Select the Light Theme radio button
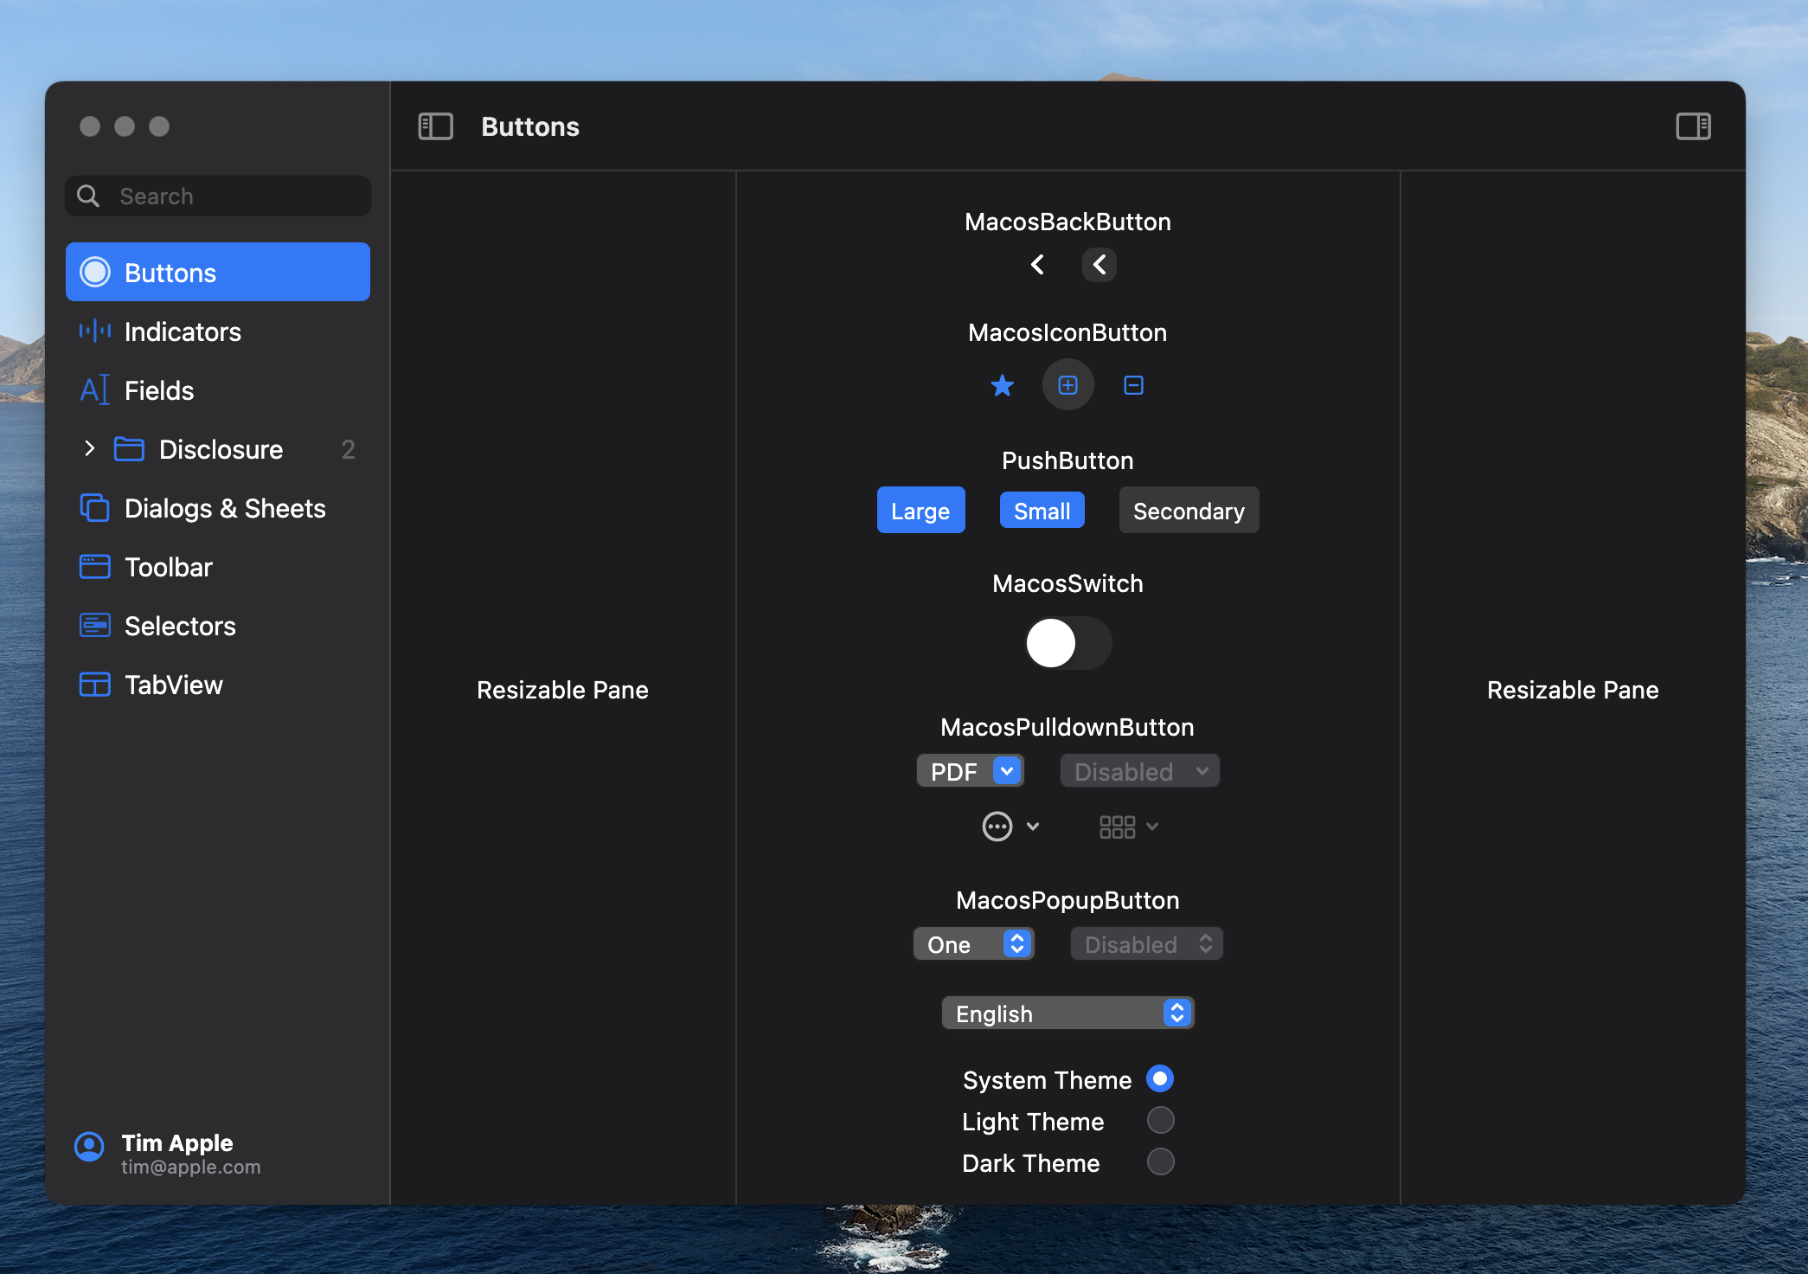1808x1274 pixels. (x=1160, y=1120)
